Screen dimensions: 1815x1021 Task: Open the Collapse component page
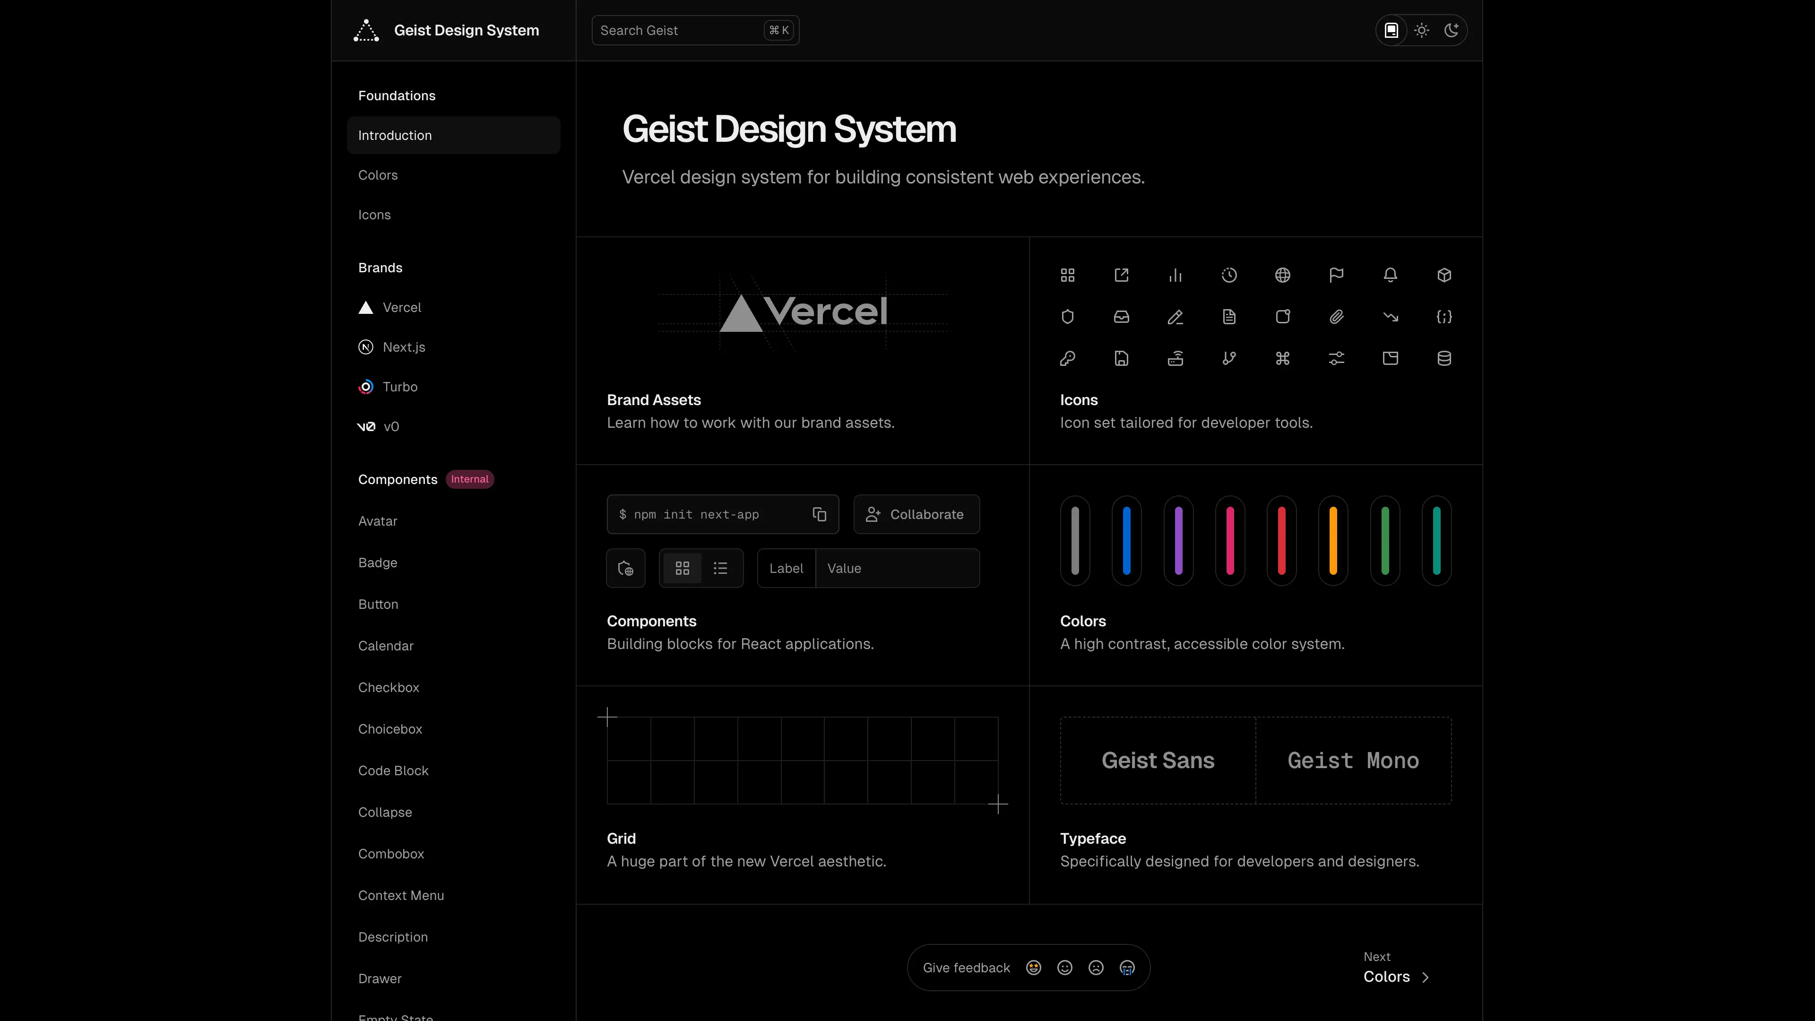tap(385, 812)
